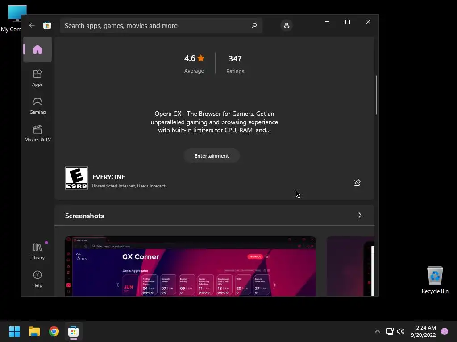Click the Screenshots section heading
The width and height of the screenshot is (457, 342).
click(x=84, y=216)
